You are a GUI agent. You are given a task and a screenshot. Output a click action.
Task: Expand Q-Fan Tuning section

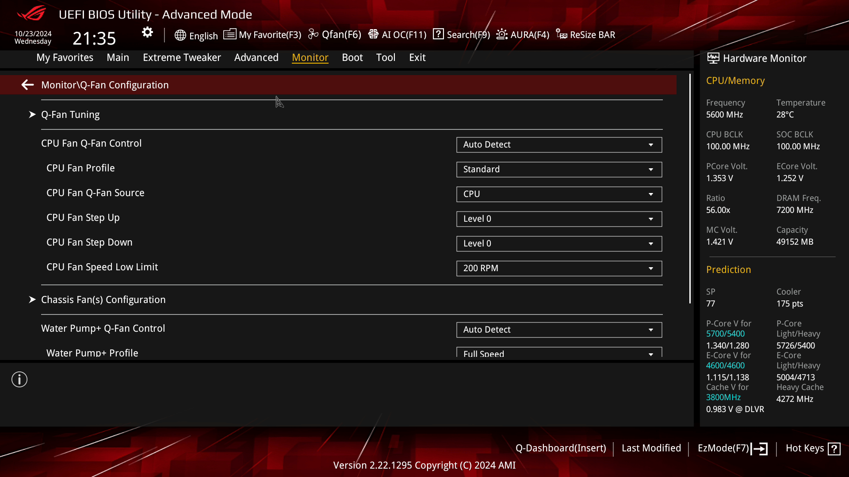point(33,114)
